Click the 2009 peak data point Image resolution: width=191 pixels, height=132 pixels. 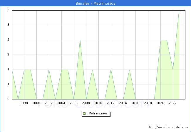tap(93, 70)
